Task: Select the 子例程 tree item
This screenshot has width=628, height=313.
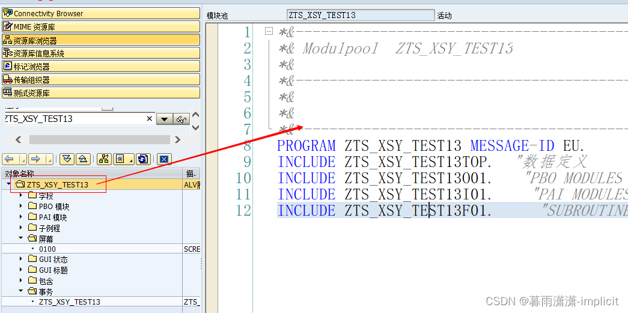Action: tap(50, 228)
